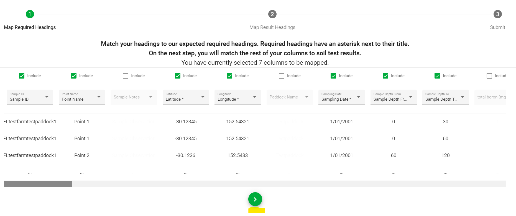Click the horizontal scrollbar thumb
The height and width of the screenshot is (216, 516).
[x=38, y=184]
